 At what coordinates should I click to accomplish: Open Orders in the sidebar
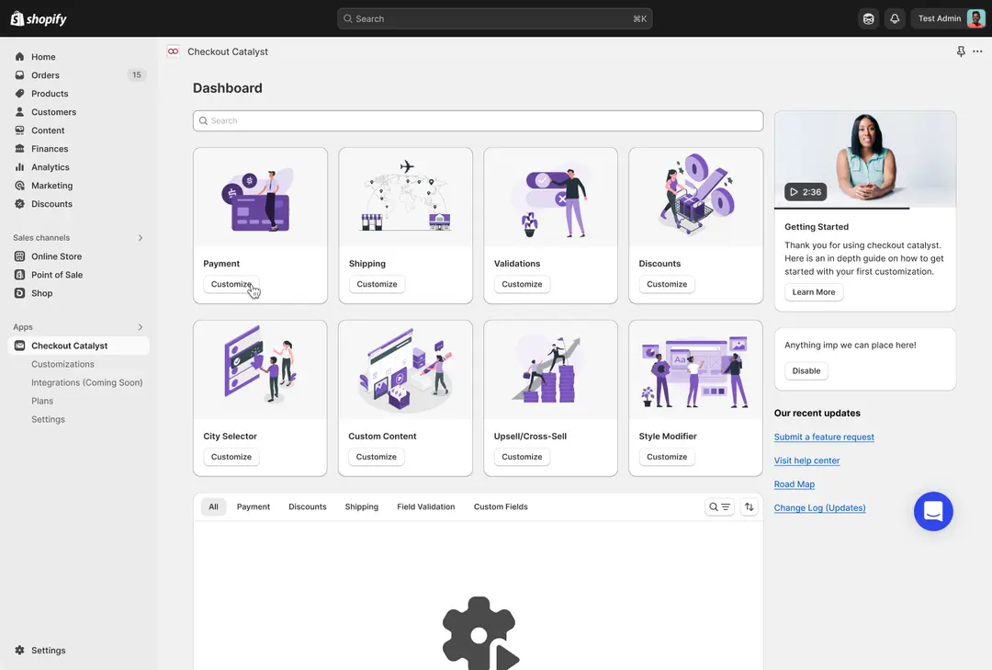point(45,75)
